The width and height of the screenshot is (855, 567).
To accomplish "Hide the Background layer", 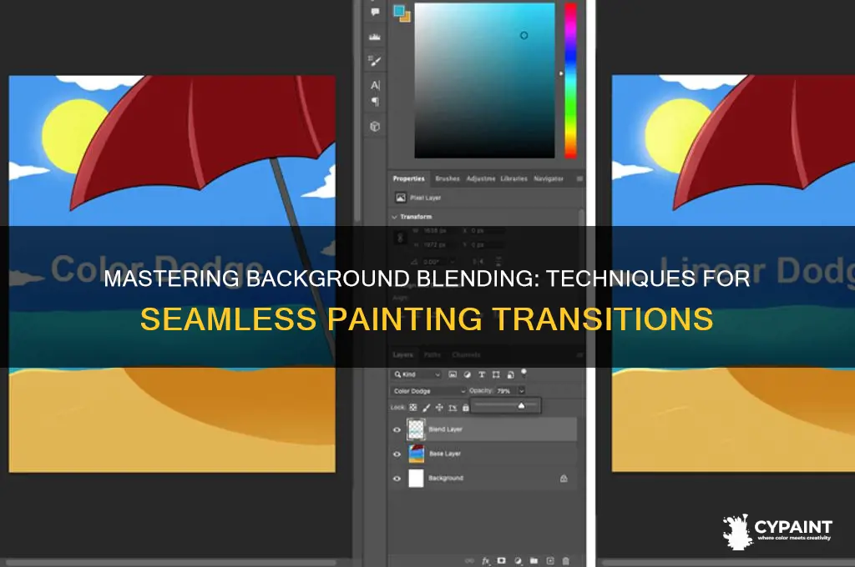I will [x=397, y=479].
